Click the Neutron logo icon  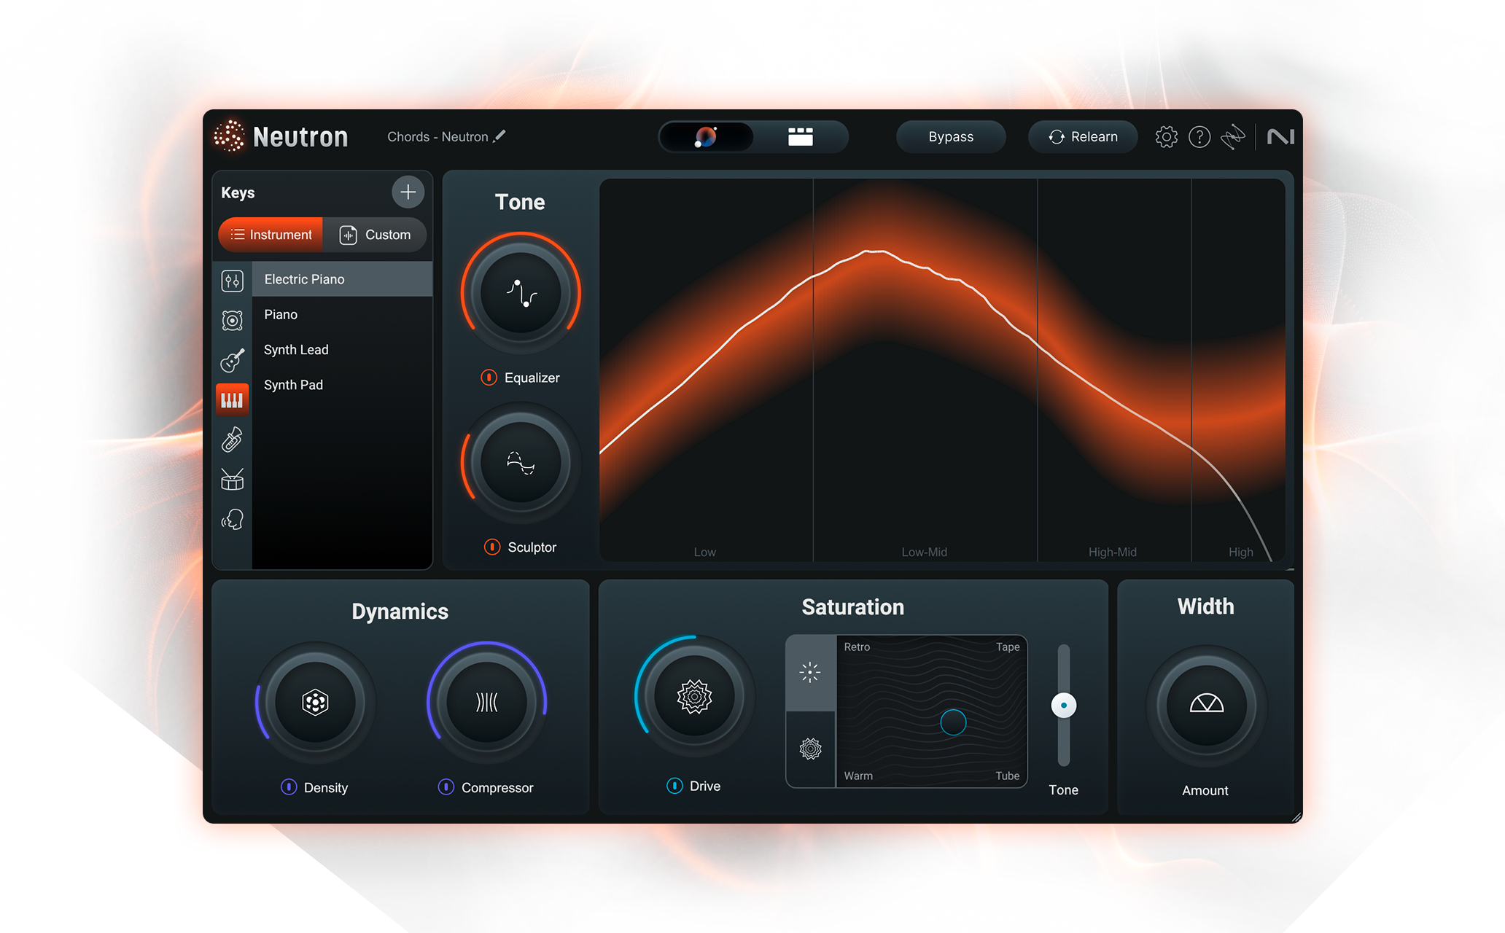click(229, 136)
